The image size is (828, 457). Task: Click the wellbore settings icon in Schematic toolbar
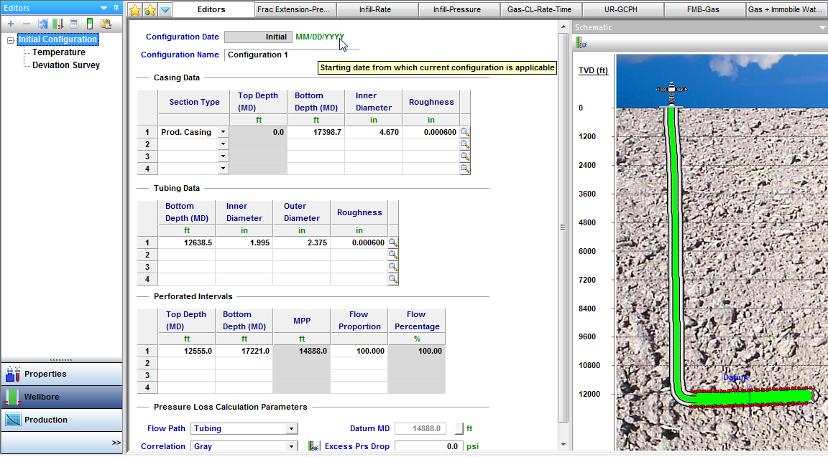pos(581,43)
